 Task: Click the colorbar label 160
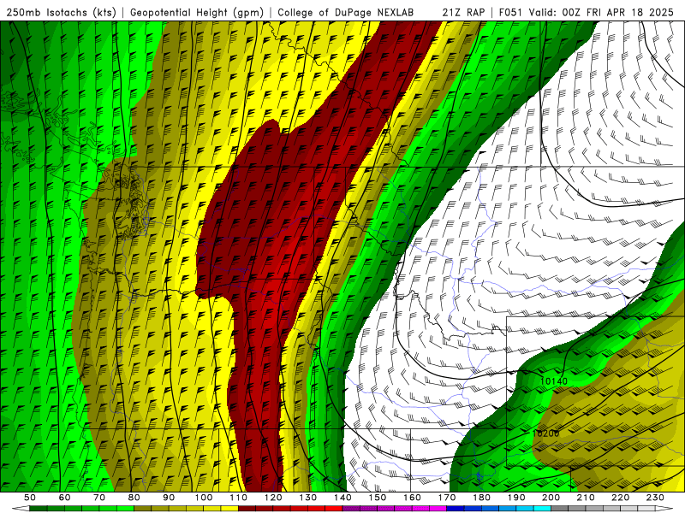tap(412, 498)
